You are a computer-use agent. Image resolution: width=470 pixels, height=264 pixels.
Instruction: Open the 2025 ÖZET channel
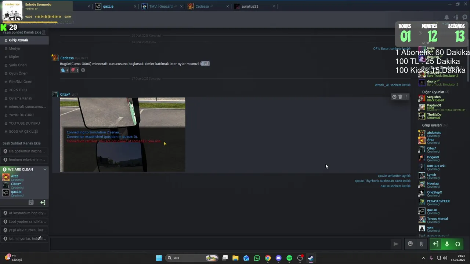[24, 90]
